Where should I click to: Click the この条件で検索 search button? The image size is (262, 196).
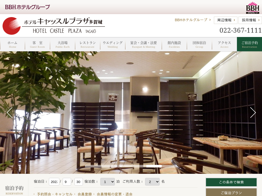231,182
